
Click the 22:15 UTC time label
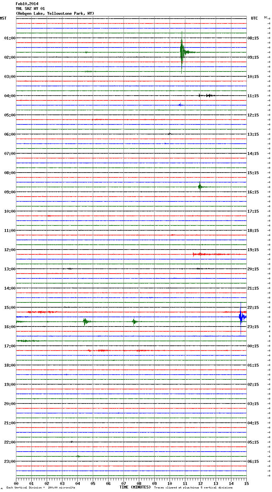coord(253,308)
